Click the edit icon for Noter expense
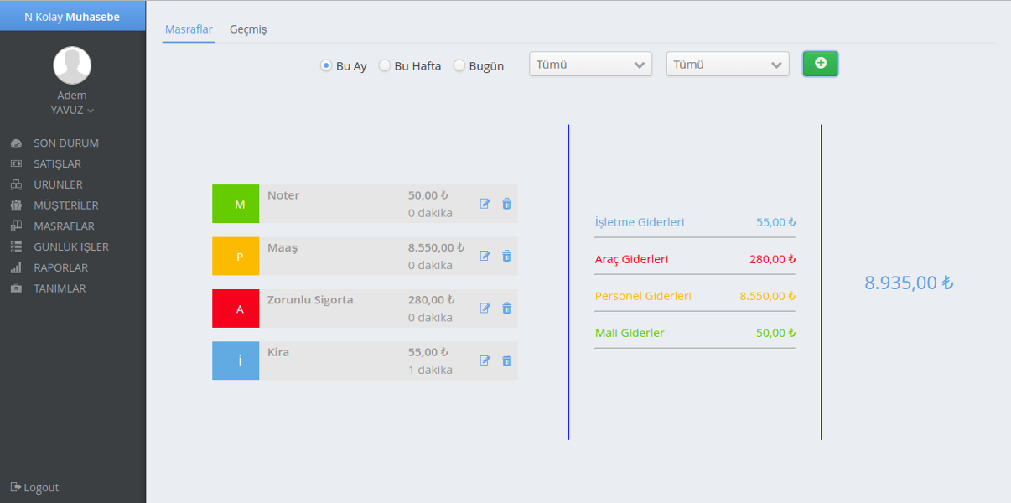Screen dimensions: 1011x503 485,204
